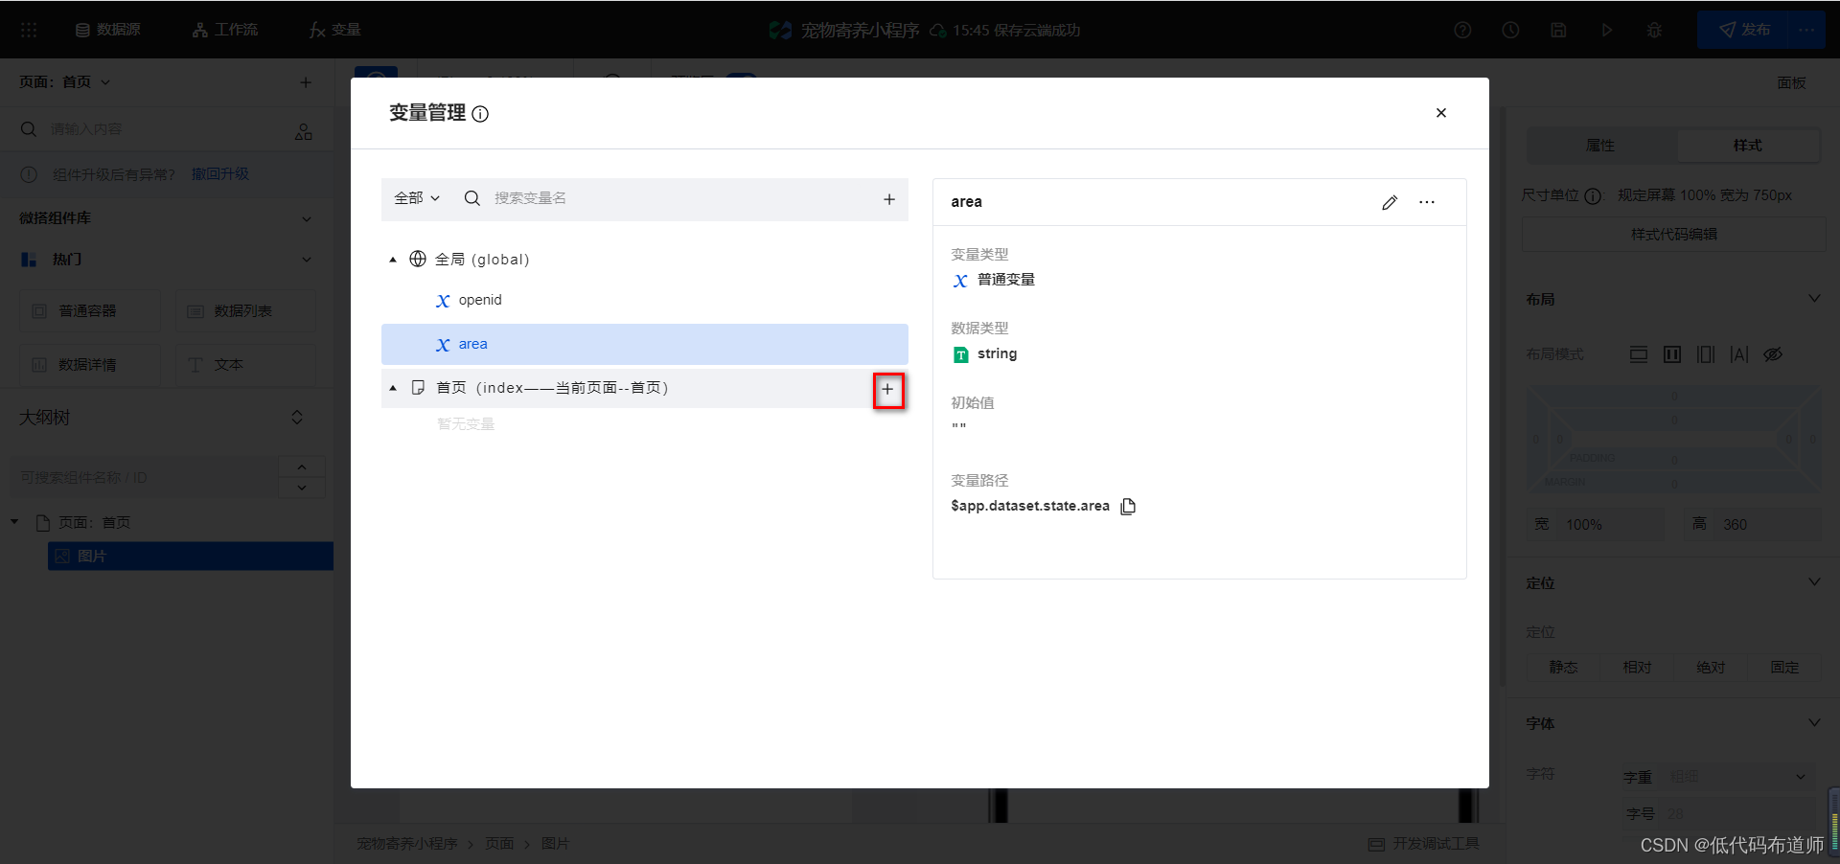The width and height of the screenshot is (1840, 864).
Task: Click the help question mark icon in top bar
Action: pyautogui.click(x=1462, y=30)
